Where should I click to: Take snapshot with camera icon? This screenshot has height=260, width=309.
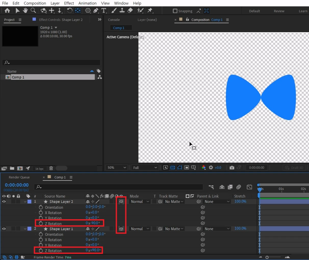coord(232,167)
